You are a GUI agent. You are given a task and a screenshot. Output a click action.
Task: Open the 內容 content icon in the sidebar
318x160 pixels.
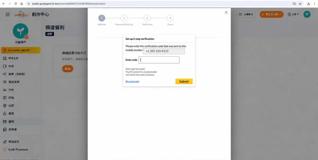[x=5, y=66]
